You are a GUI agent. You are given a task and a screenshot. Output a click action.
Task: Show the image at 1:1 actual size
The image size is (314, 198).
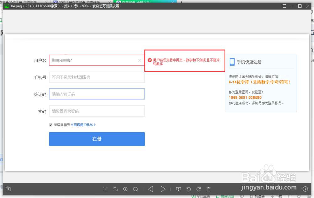pos(106,189)
